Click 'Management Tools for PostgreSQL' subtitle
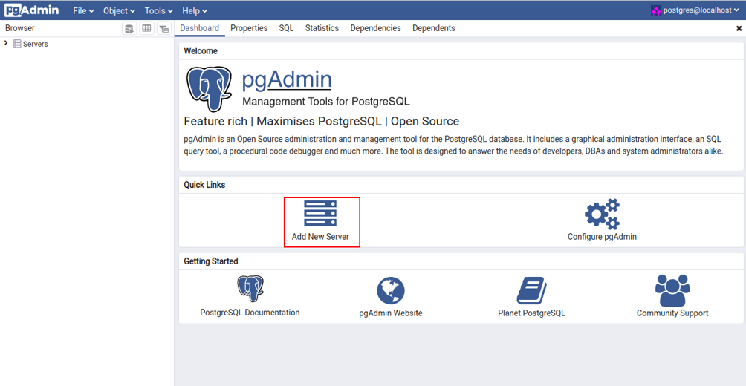 tap(326, 101)
